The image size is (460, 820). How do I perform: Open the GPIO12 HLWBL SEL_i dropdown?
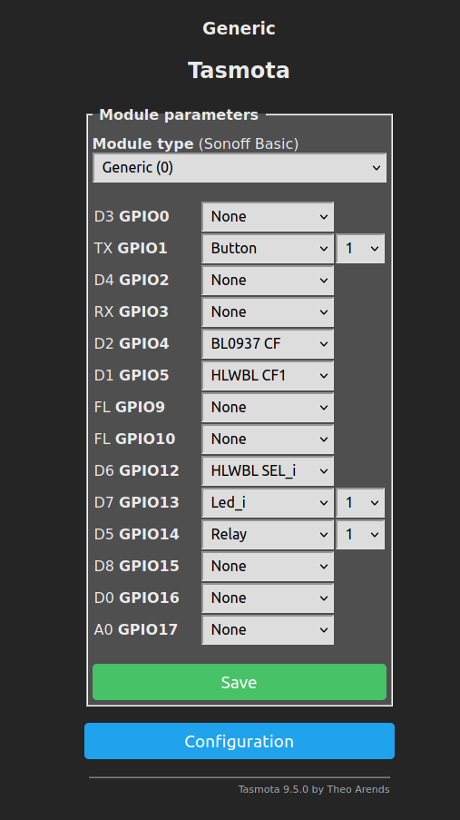click(x=268, y=471)
